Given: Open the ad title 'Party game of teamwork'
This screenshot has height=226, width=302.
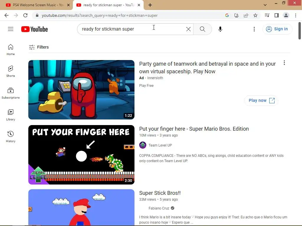Looking at the screenshot, I should coord(207,67).
